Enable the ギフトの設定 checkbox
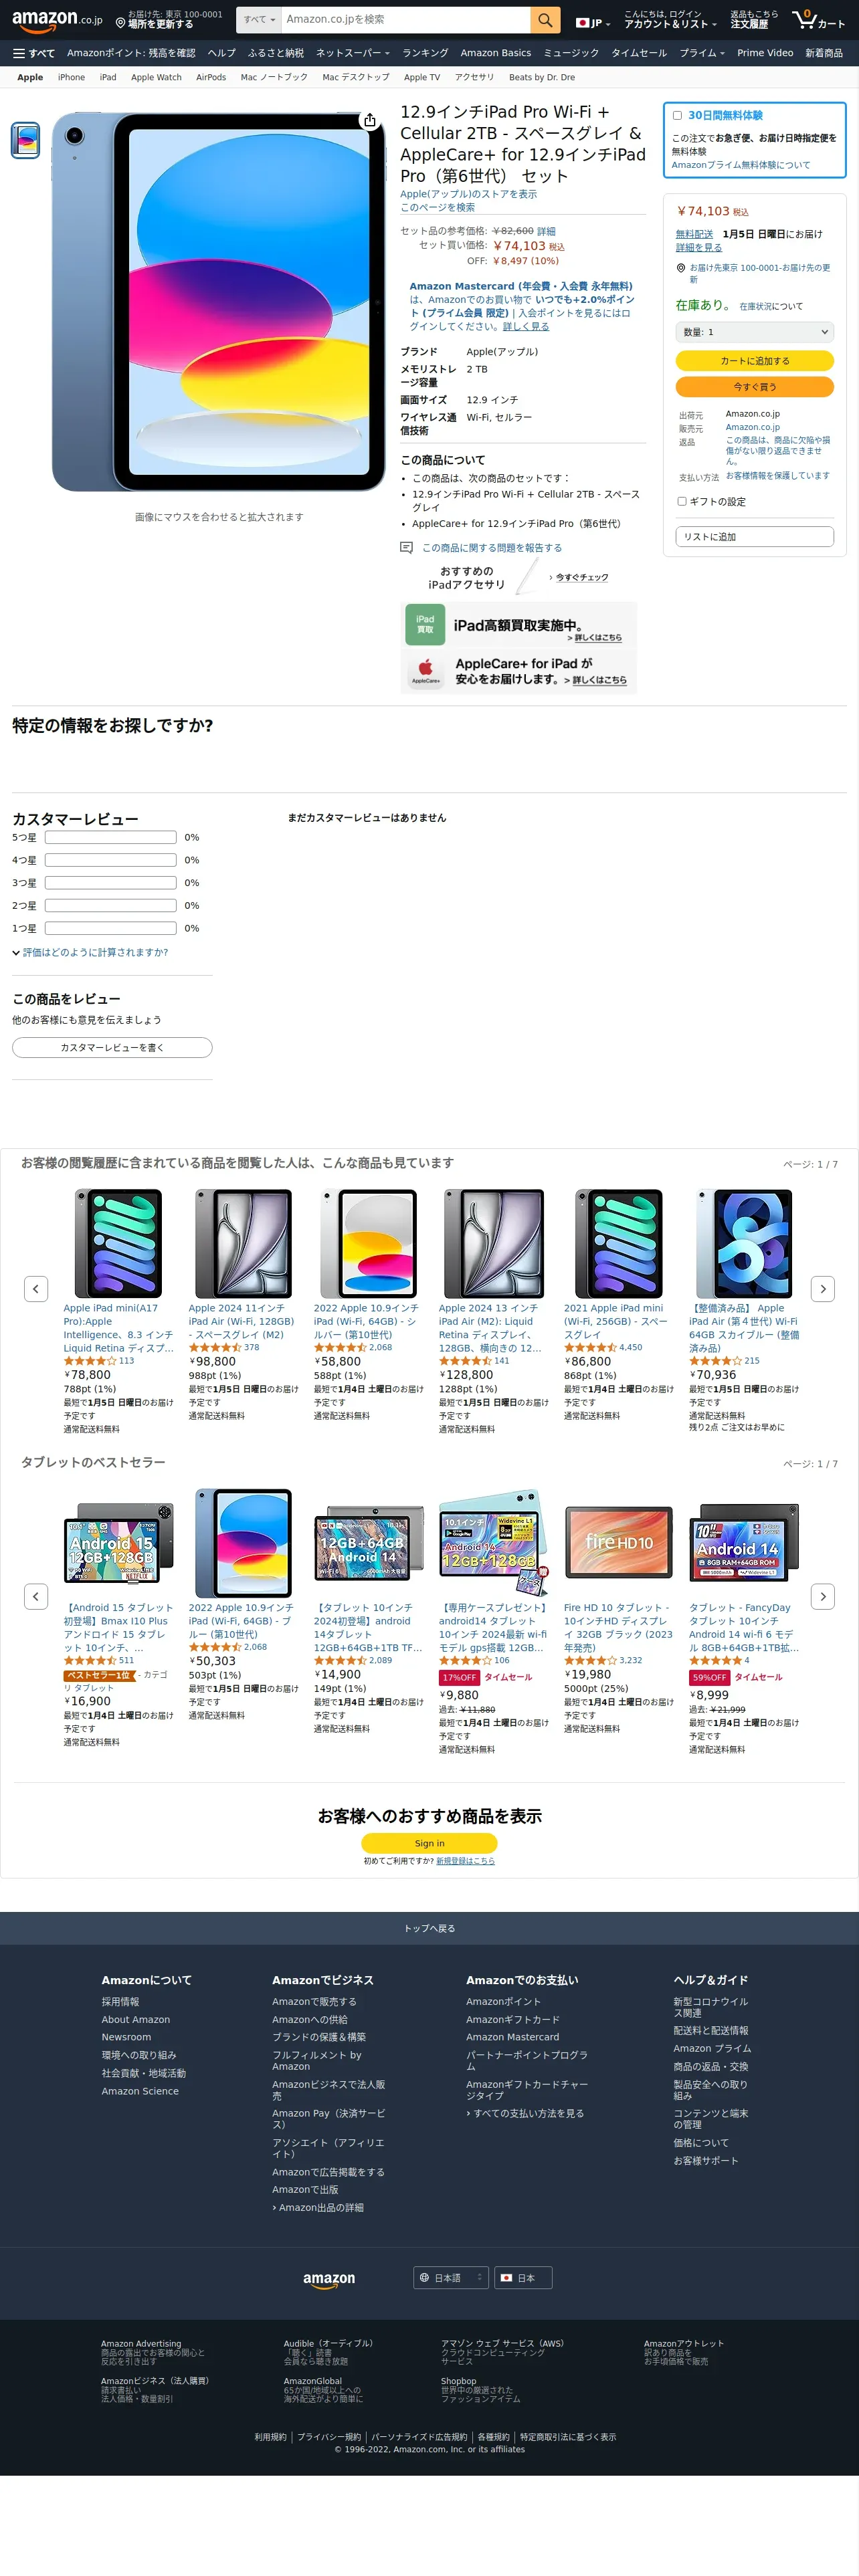The image size is (859, 2576). click(682, 502)
